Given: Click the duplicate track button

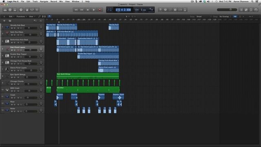Looking at the screenshot, I should click(10, 21).
